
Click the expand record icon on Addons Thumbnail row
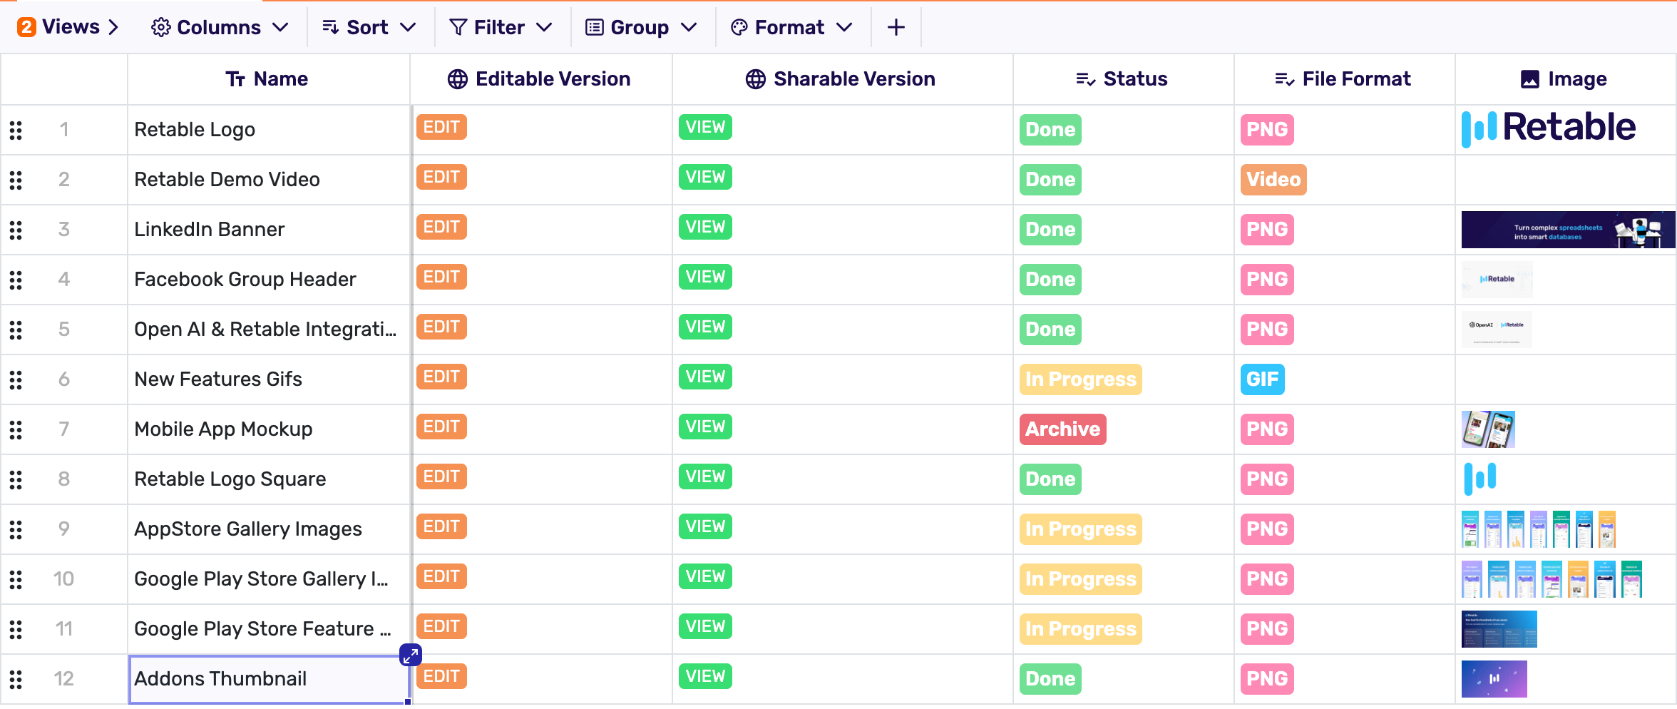tap(410, 654)
